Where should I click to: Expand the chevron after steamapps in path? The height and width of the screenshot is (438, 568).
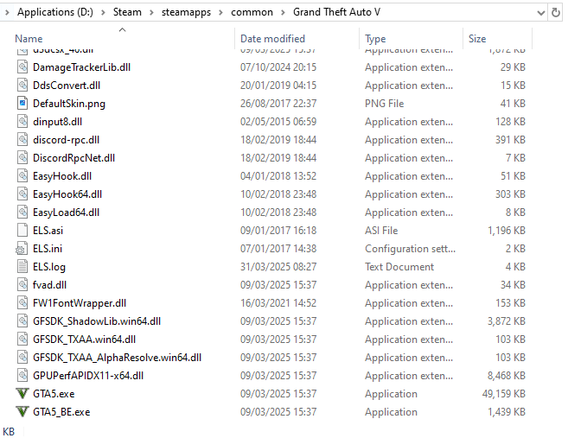pos(220,13)
